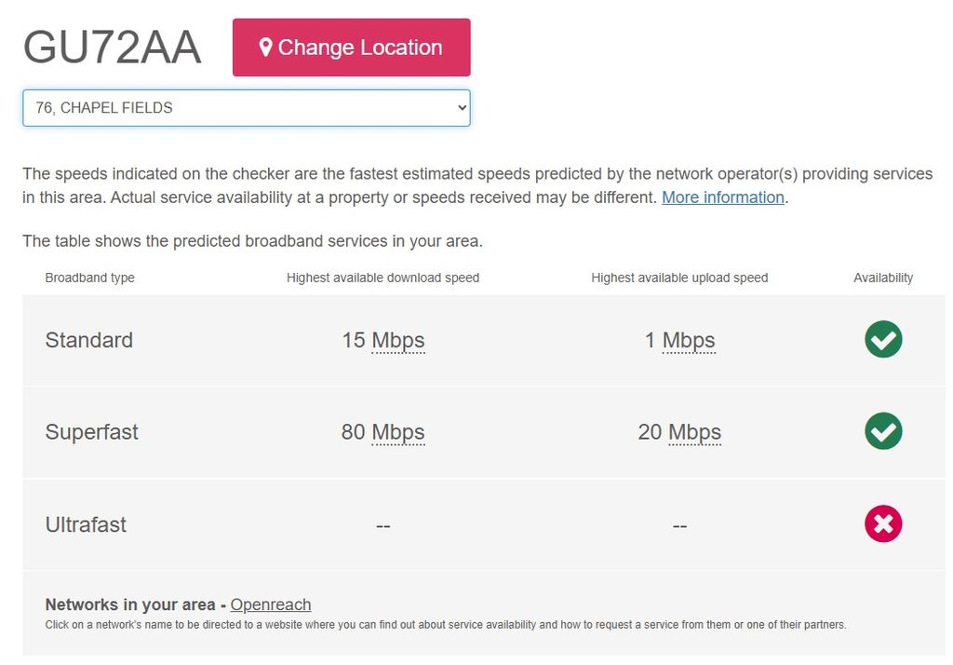Click the Standard availability green checkmark
Viewport: 953px width, 665px height.
[x=883, y=339]
